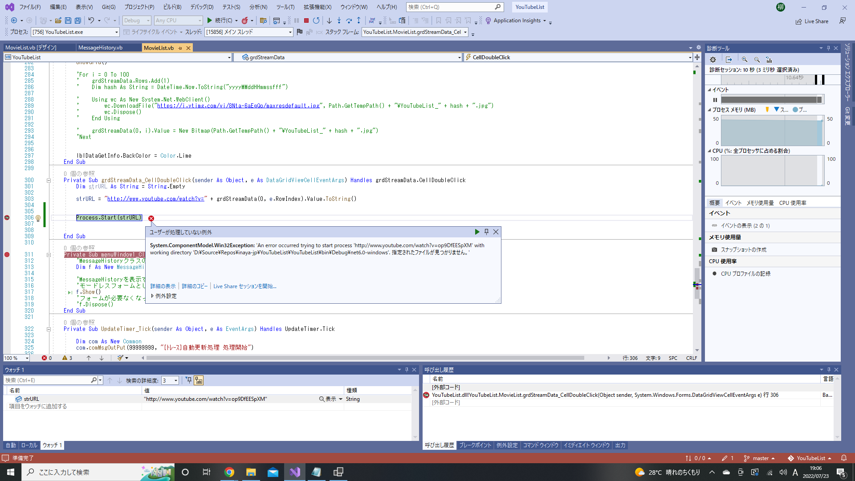The width and height of the screenshot is (855, 481).
Task: Open the grdStreamData object dropdown
Action: [x=349, y=57]
